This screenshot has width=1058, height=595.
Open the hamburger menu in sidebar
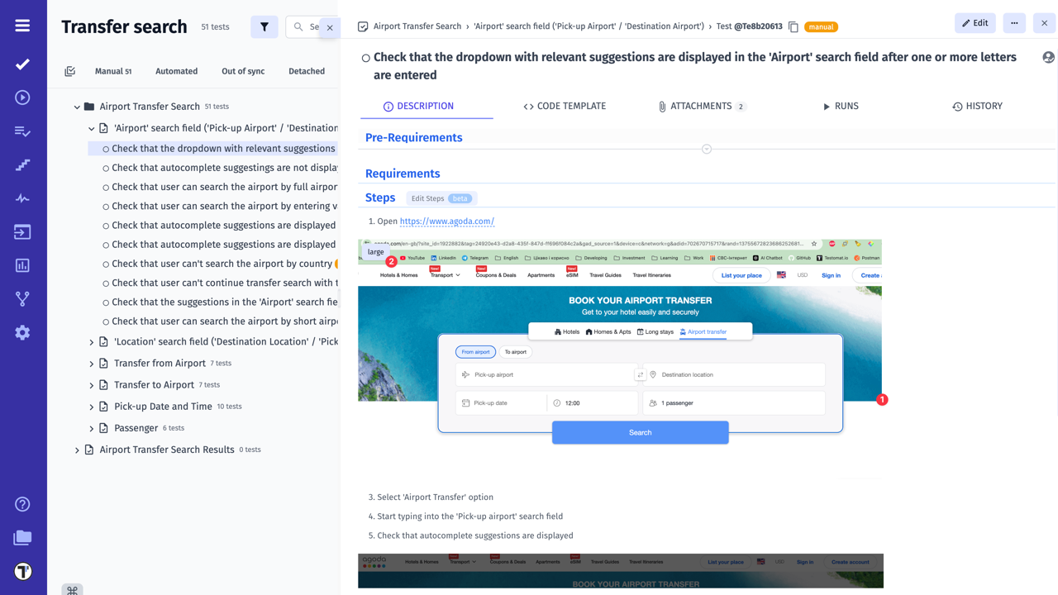pyautogui.click(x=22, y=26)
